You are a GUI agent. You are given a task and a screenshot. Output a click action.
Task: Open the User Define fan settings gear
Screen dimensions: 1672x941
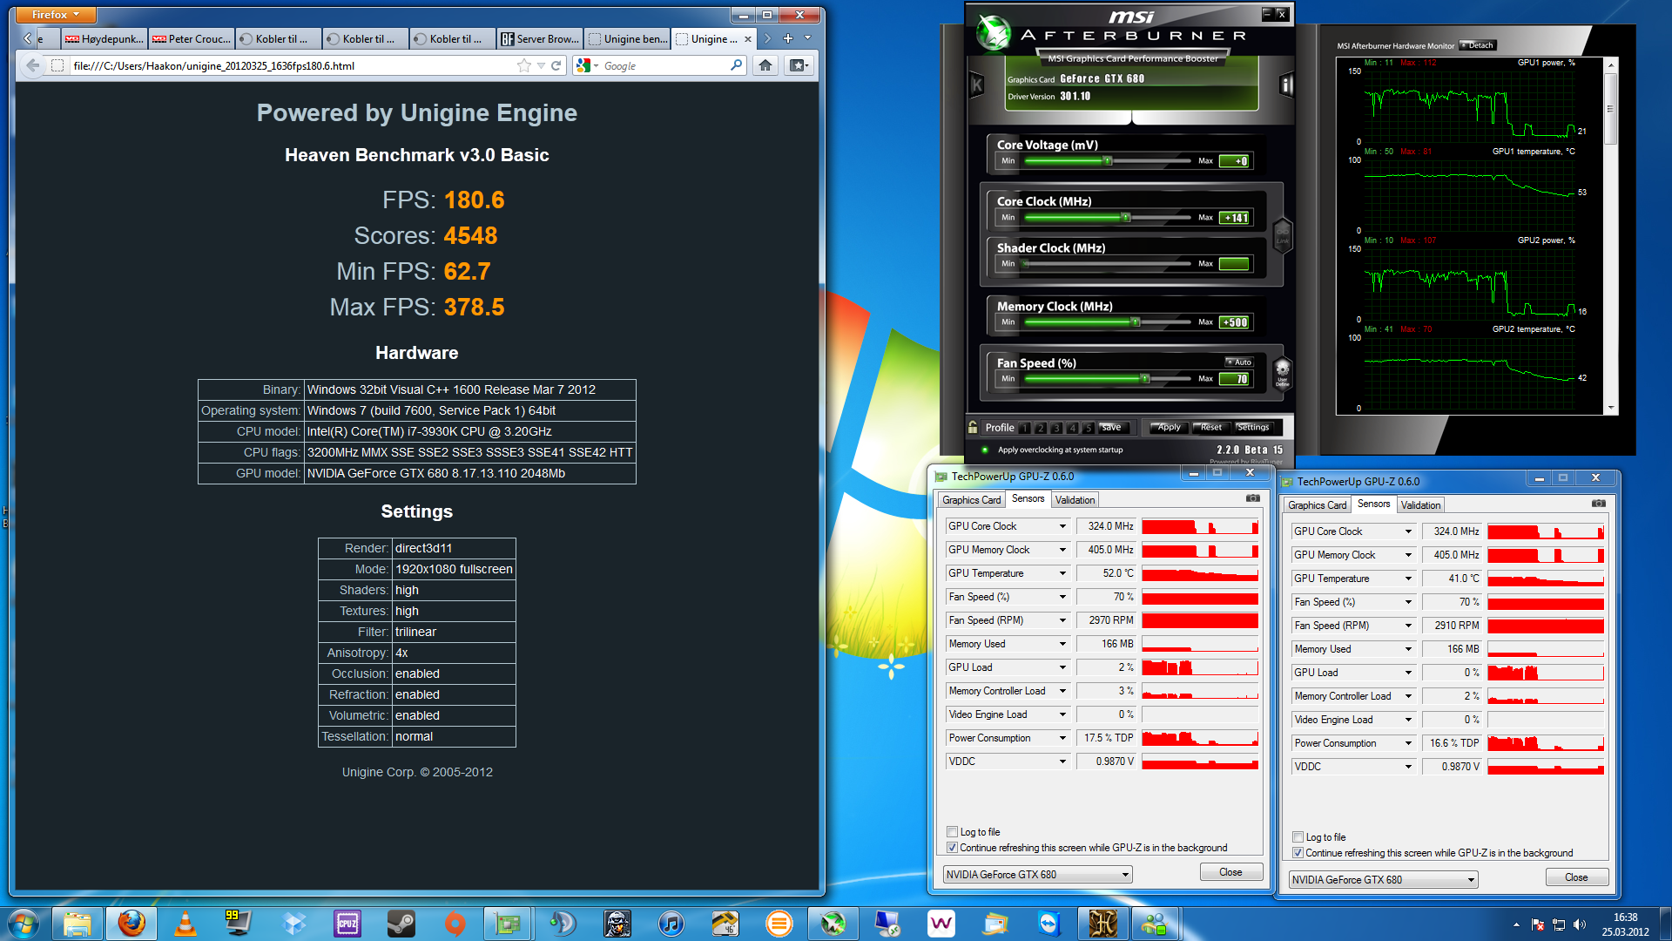point(1282,372)
